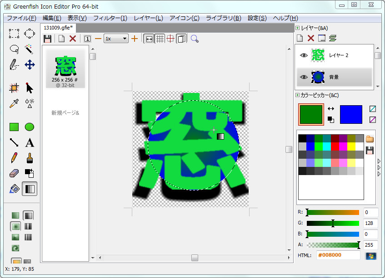
Task: Switch to the 131009.gfie tab
Action: (58, 28)
